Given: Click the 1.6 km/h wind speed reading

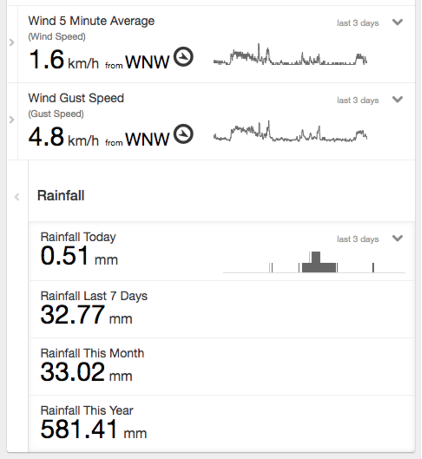Looking at the screenshot, I should [x=63, y=61].
